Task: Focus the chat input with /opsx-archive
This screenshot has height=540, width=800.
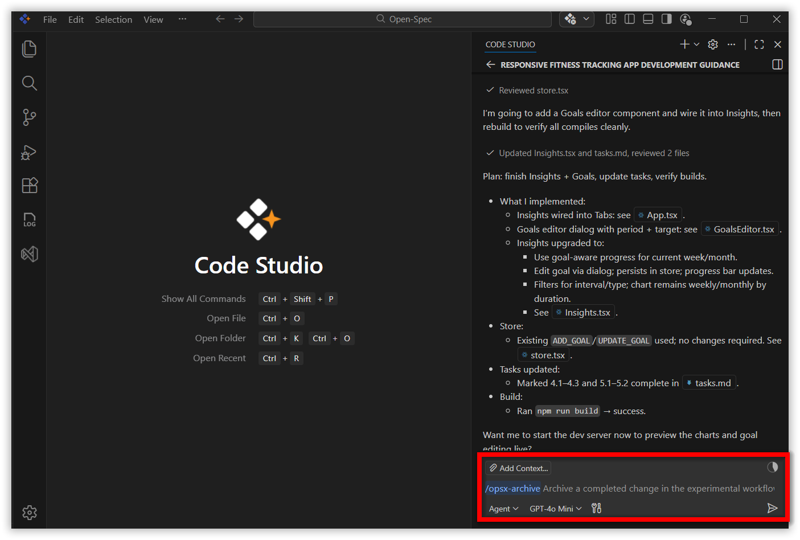Action: click(630, 489)
